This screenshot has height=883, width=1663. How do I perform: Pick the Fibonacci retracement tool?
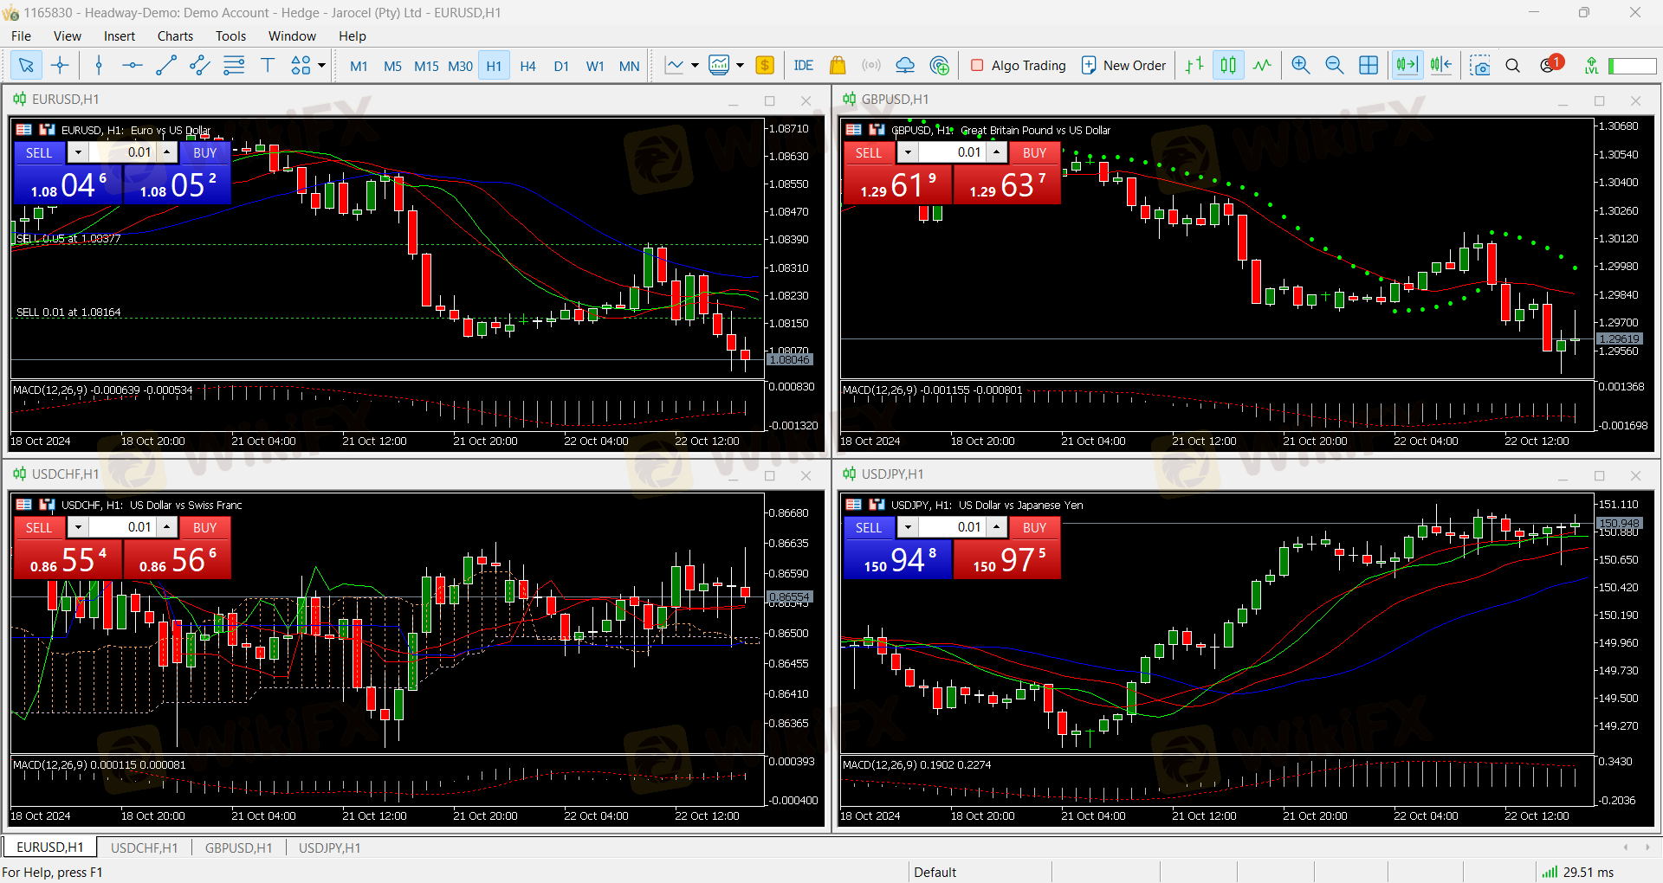click(x=234, y=65)
